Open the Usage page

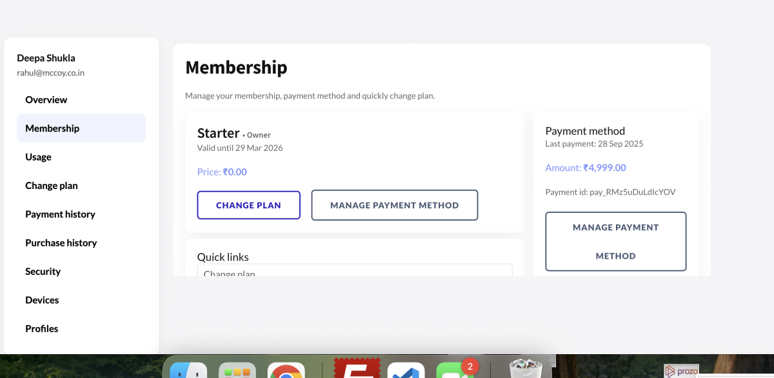39,157
